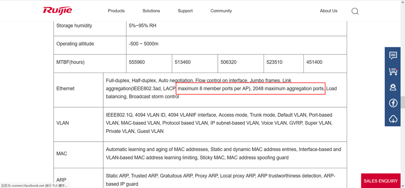Viewport: 405px width, 188px height.
Task: Click the shopping cart sidebar icon
Action: (x=393, y=71)
